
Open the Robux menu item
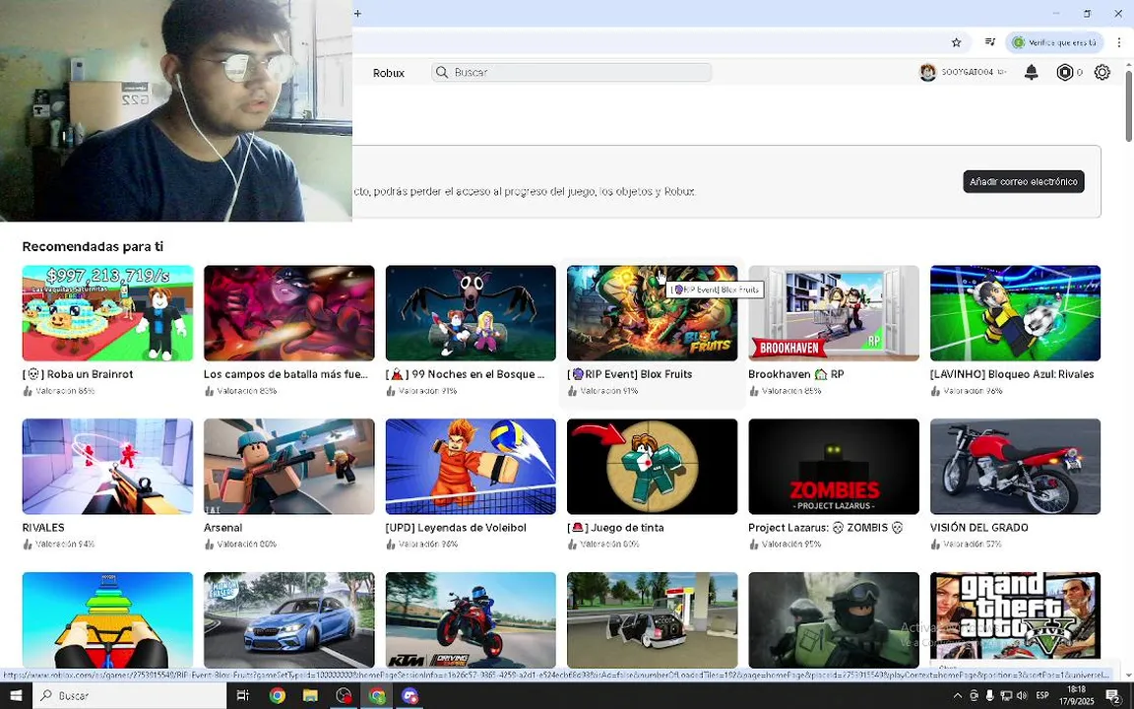point(389,73)
